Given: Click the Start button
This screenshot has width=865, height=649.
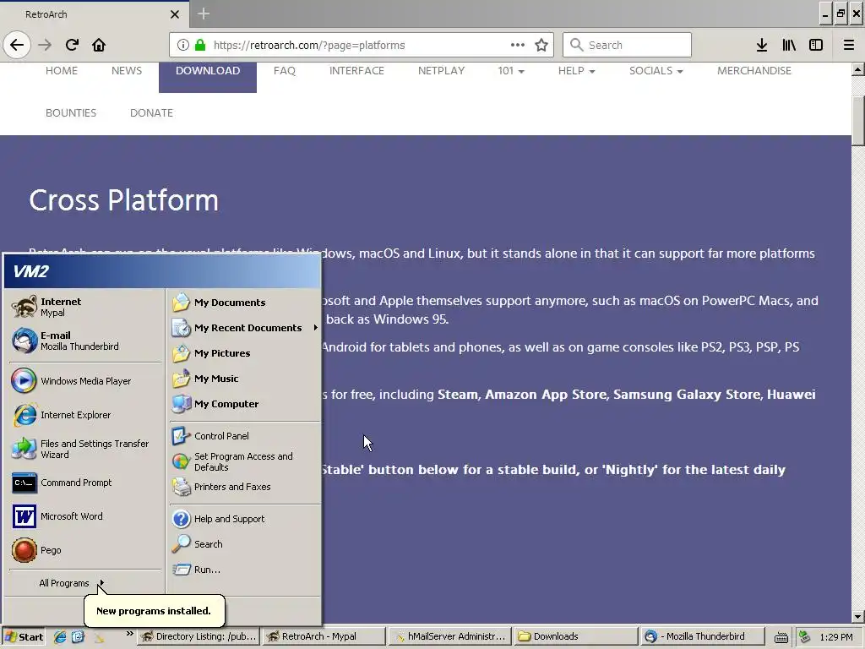Looking at the screenshot, I should click(x=23, y=637).
